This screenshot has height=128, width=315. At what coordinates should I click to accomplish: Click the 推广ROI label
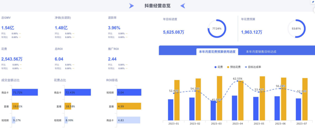click(113, 49)
